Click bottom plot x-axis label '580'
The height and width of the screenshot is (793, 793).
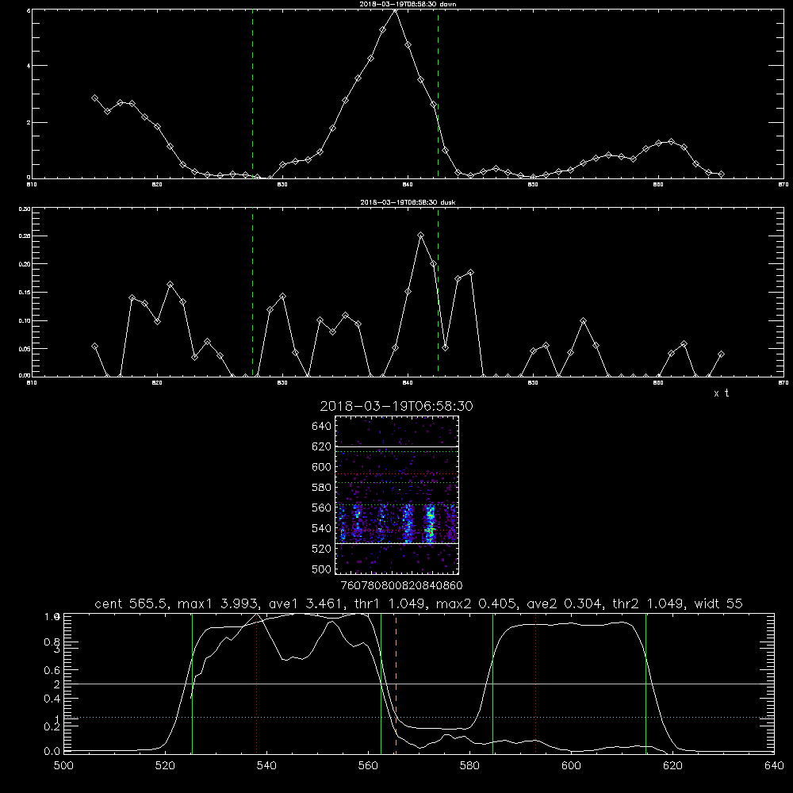point(469,766)
